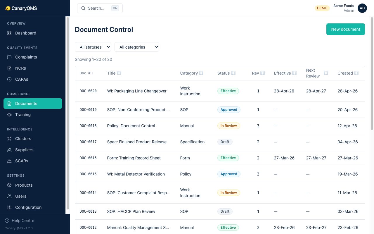Open the All categories dropdown
The width and height of the screenshot is (374, 234).
(137, 47)
